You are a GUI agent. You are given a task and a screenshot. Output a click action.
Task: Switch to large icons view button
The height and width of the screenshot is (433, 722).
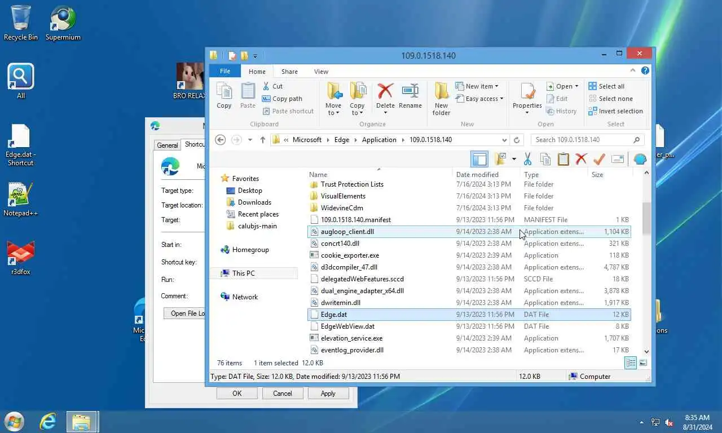pyautogui.click(x=643, y=363)
